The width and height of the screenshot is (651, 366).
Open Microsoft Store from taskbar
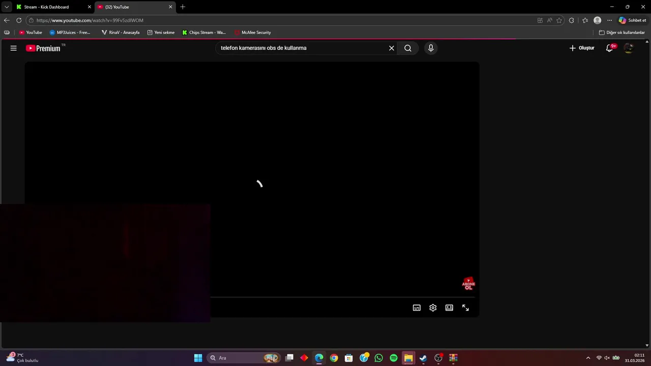pyautogui.click(x=349, y=358)
